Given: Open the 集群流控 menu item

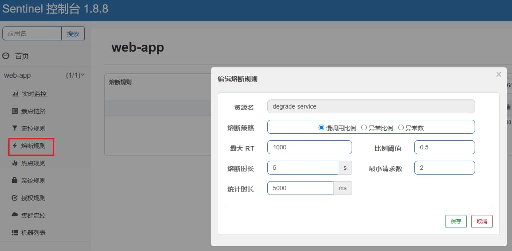Looking at the screenshot, I should tap(33, 215).
